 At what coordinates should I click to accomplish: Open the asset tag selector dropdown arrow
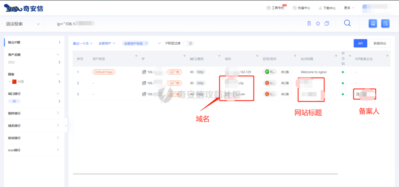tap(159, 43)
